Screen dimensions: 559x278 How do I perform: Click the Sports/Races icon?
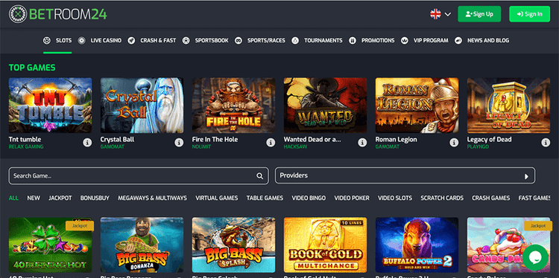tap(239, 41)
